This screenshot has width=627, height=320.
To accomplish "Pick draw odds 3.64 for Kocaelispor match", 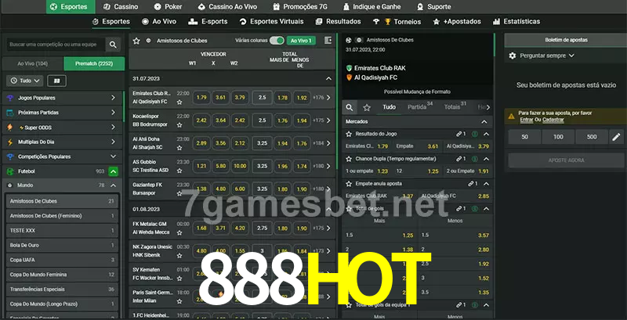I will [x=221, y=120].
